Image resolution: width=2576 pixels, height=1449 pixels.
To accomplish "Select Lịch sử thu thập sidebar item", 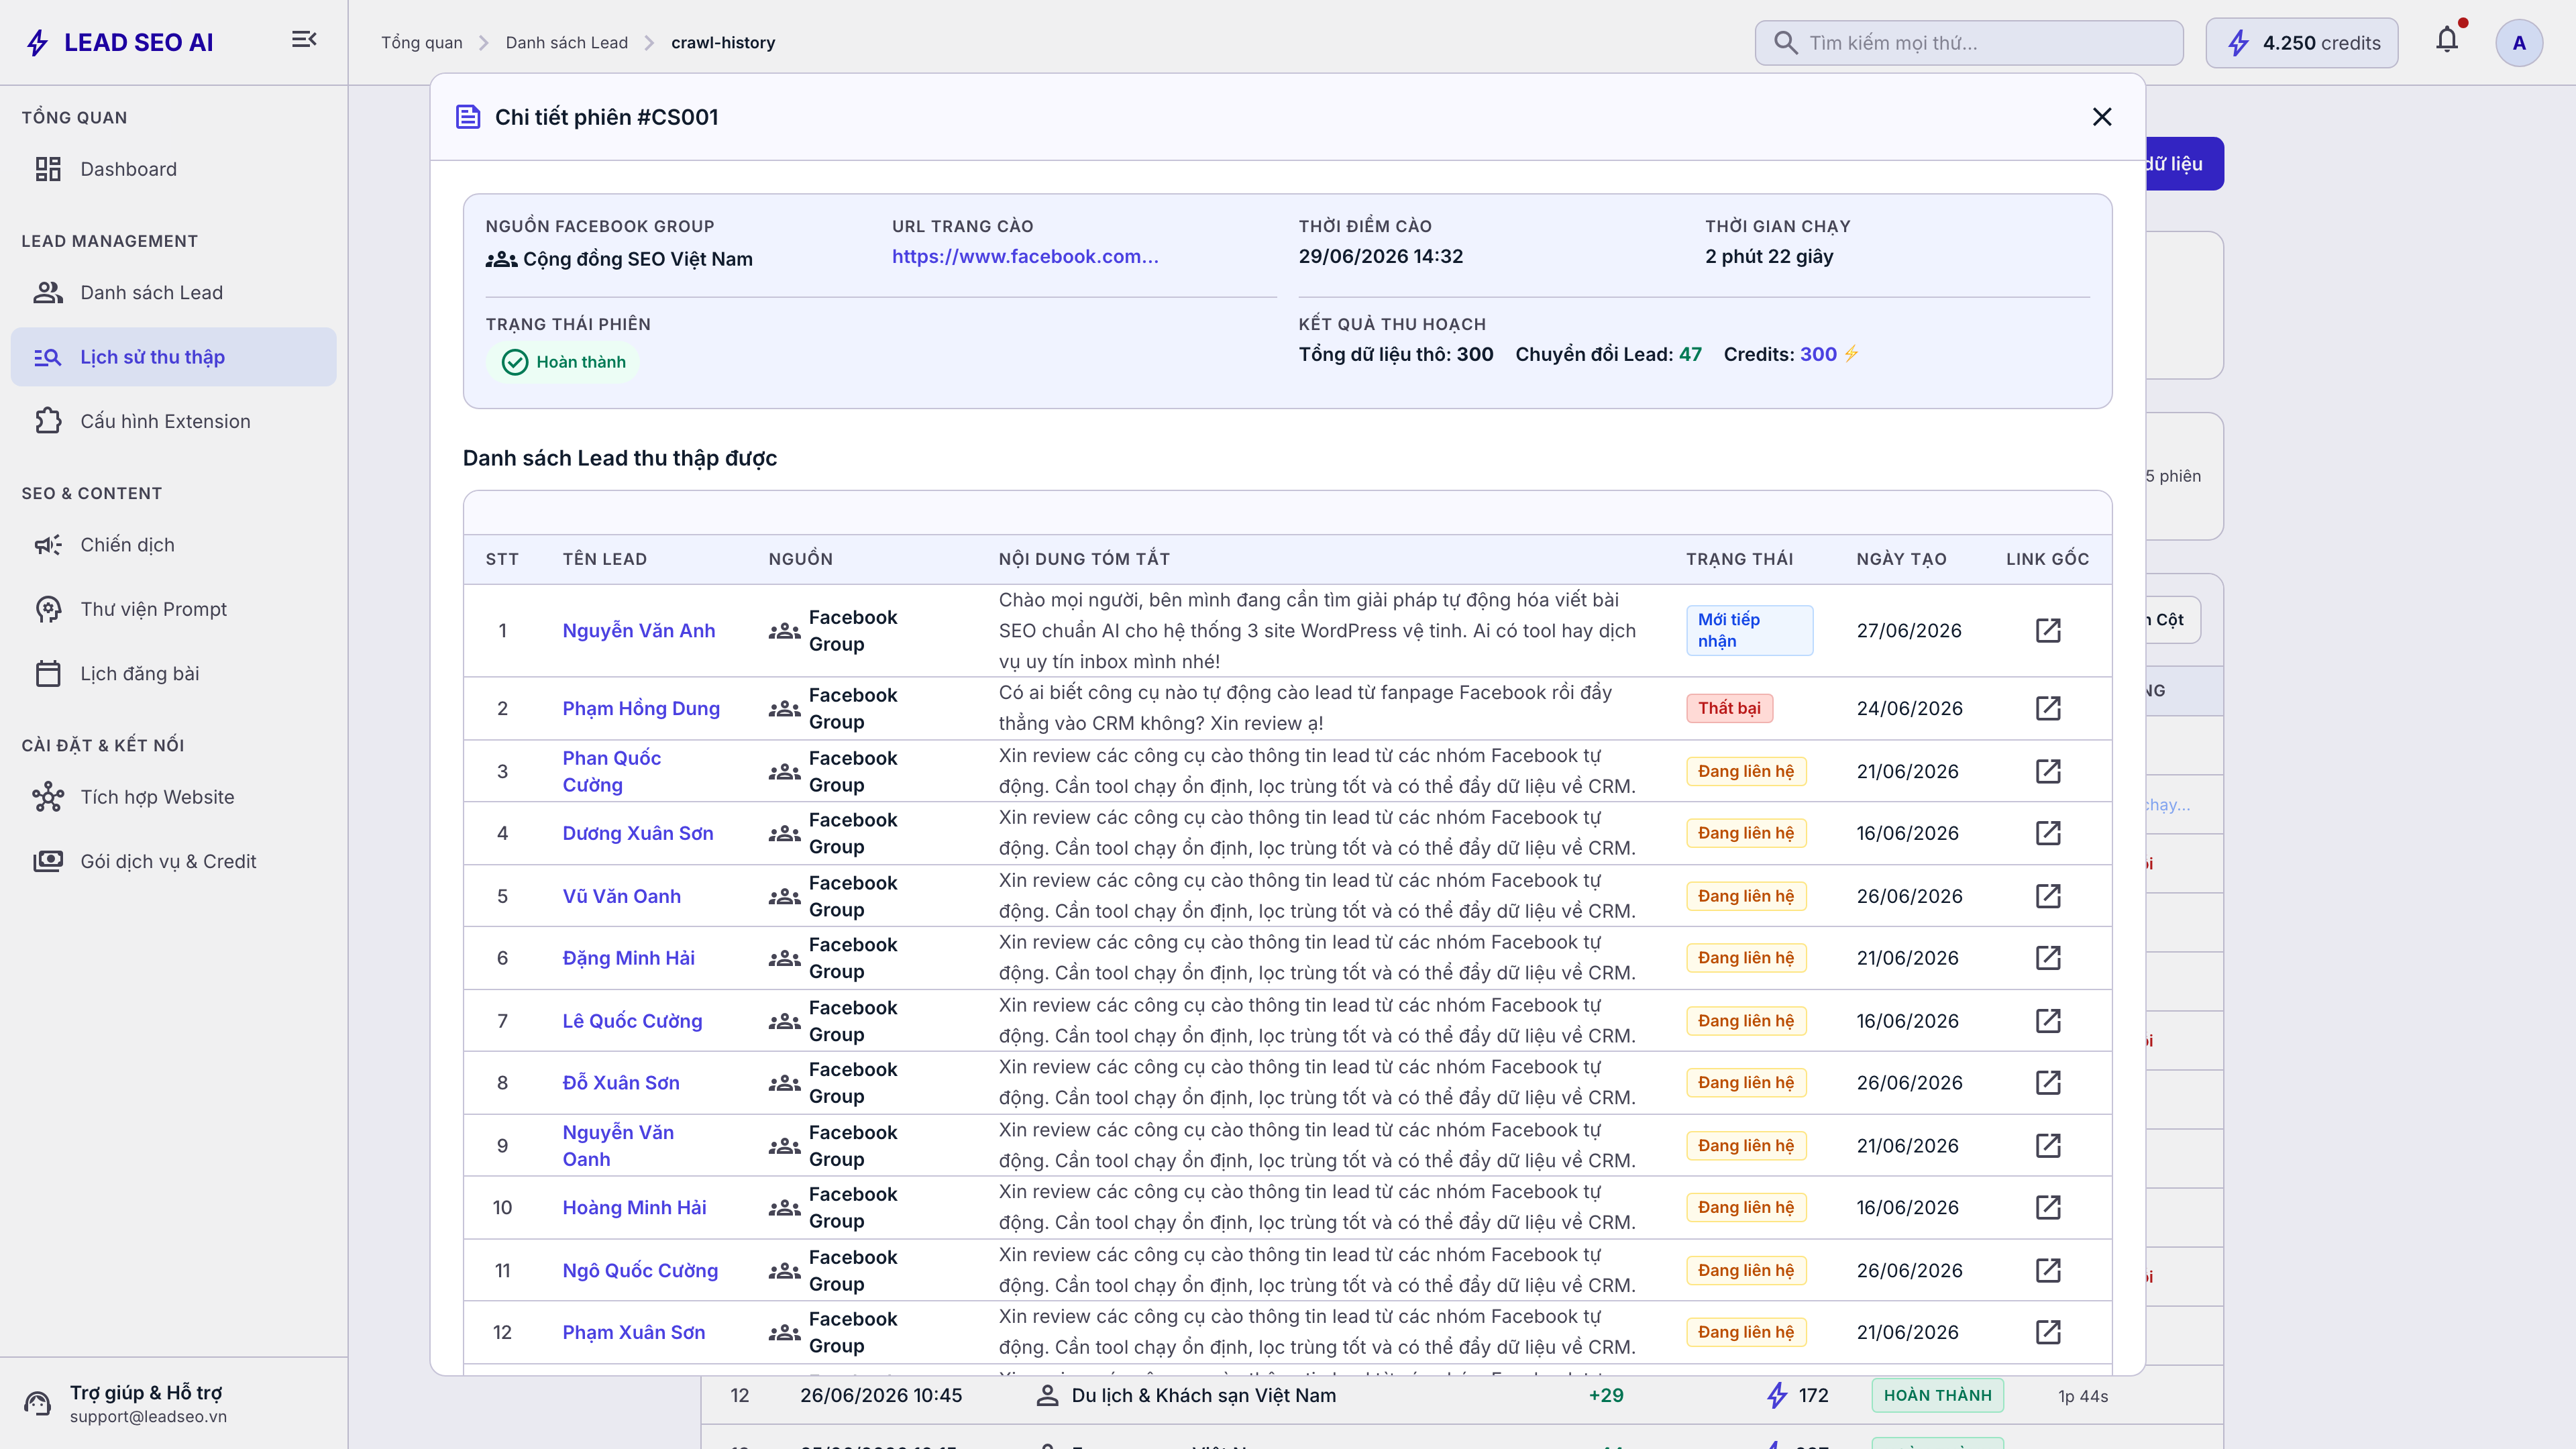I will tap(174, 357).
